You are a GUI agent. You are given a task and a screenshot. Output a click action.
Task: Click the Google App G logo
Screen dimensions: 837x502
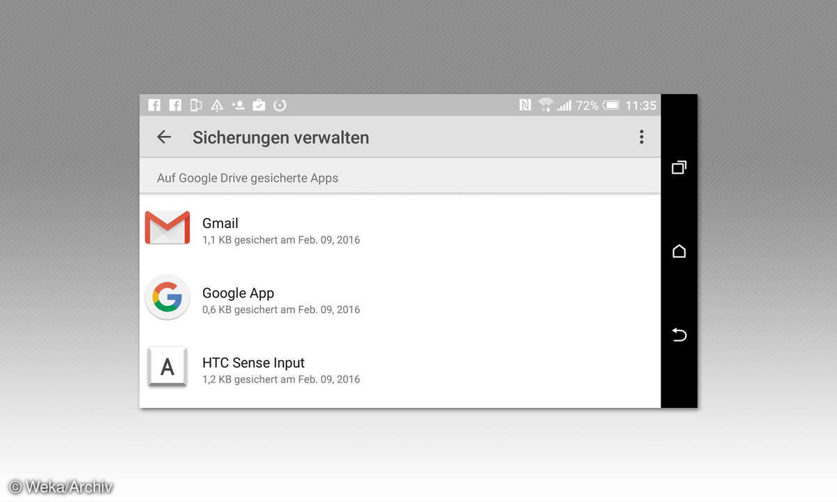pos(167,297)
